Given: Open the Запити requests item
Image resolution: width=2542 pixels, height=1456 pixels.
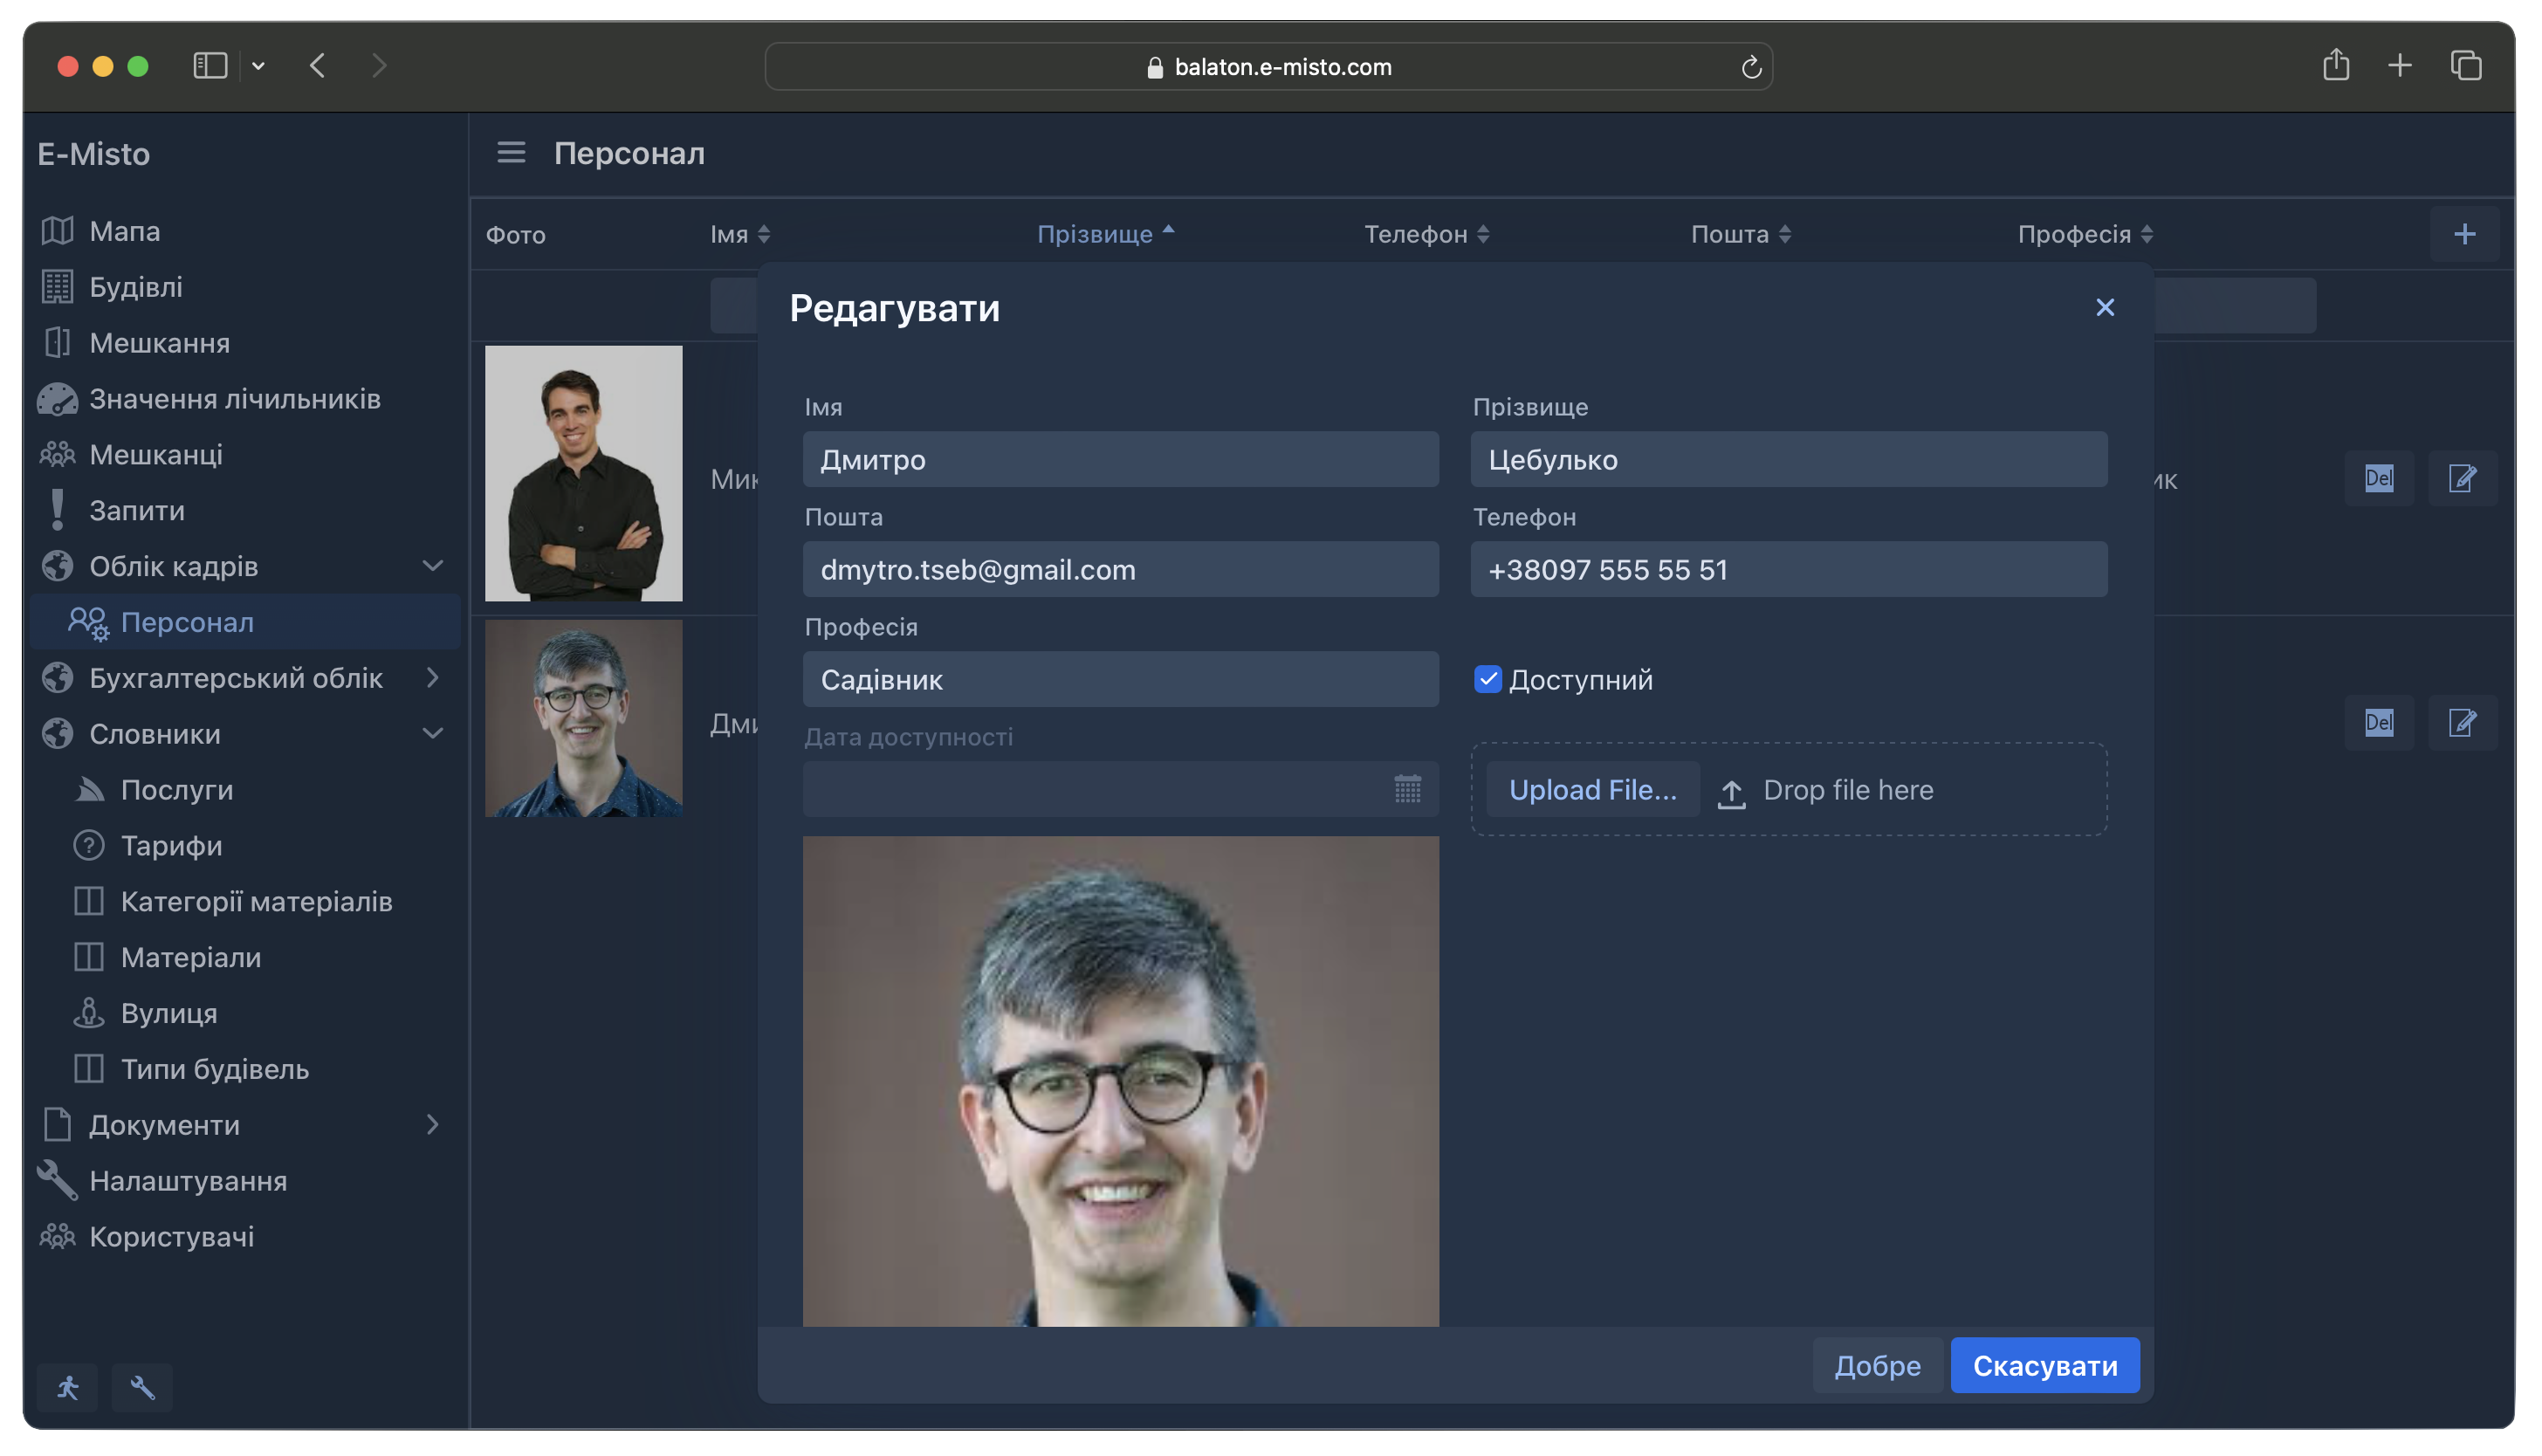Looking at the screenshot, I should tap(244, 510).
